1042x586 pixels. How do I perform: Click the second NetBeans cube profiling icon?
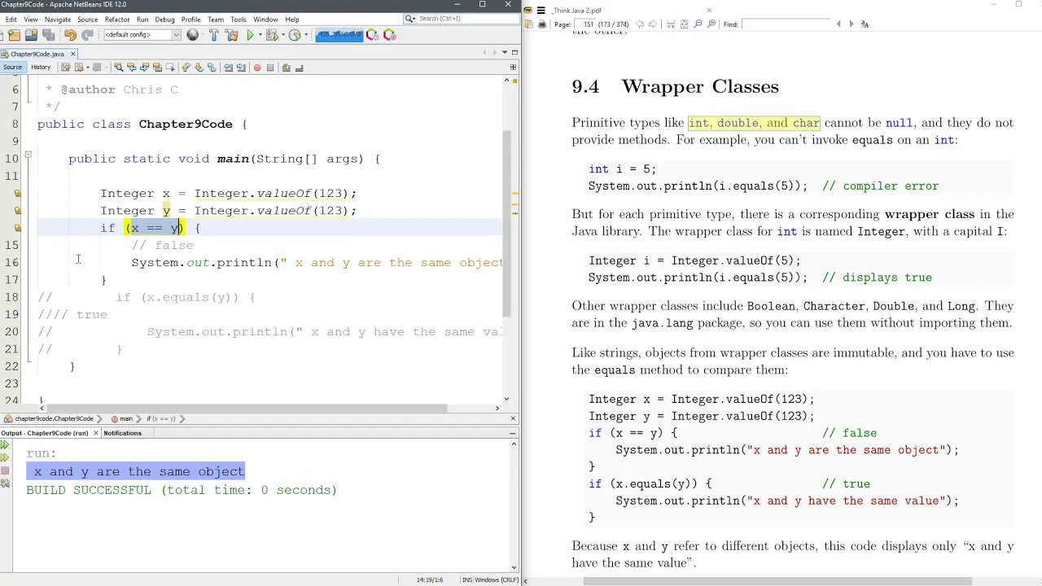[389, 35]
